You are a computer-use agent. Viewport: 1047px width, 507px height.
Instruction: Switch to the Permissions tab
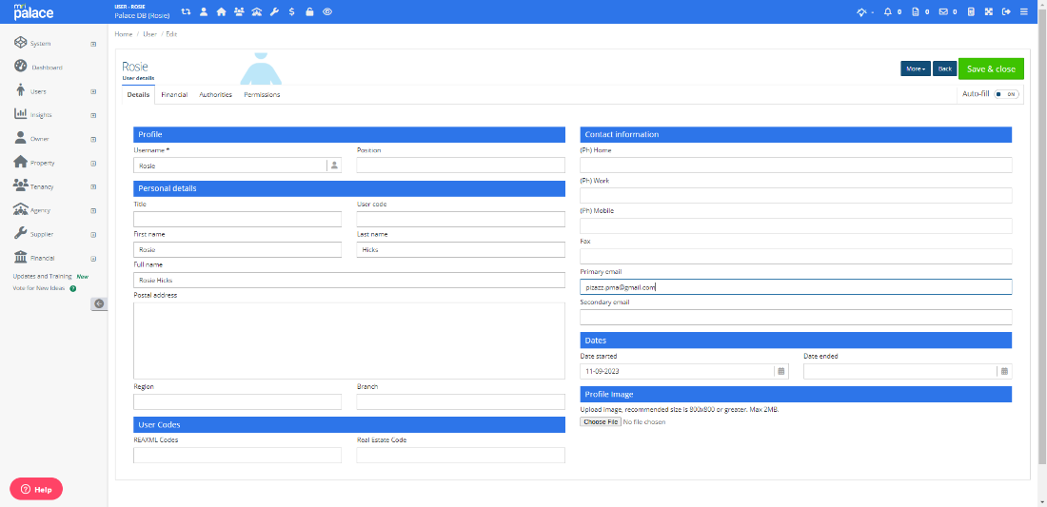click(262, 95)
